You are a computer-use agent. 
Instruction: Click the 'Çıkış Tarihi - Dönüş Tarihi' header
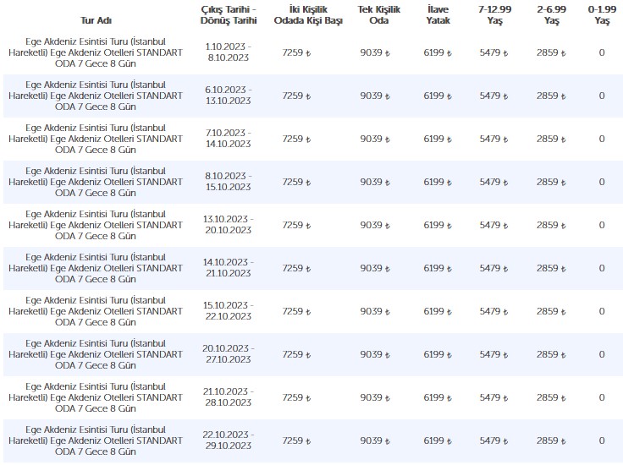click(x=228, y=13)
